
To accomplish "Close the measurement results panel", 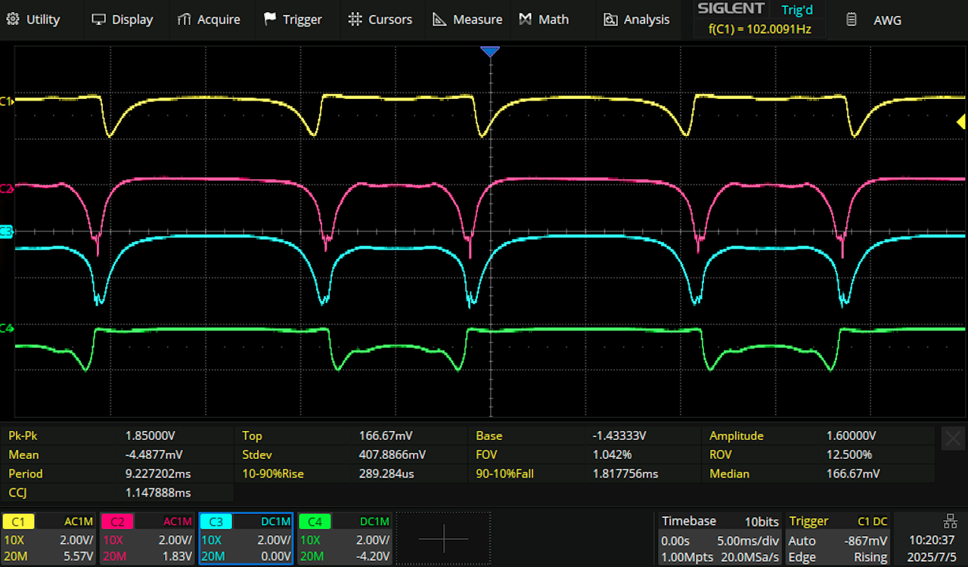I will pos(953,438).
